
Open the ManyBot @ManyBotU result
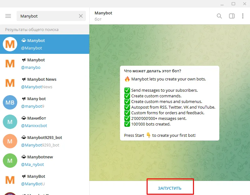pos(44,180)
